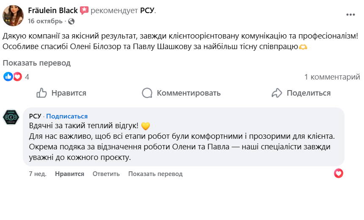Open the three-dot post options menu

point(350,14)
